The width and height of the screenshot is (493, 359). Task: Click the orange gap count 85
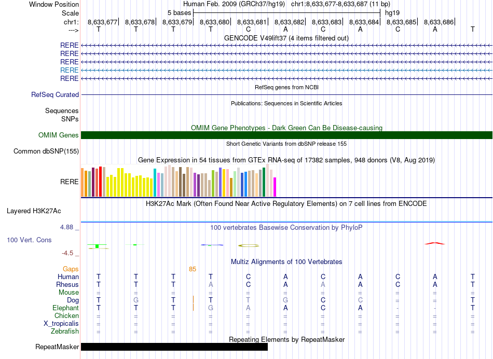(x=193, y=269)
